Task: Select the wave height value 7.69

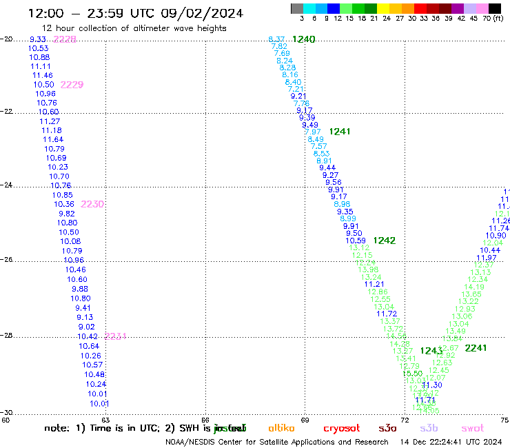Action: point(282,53)
